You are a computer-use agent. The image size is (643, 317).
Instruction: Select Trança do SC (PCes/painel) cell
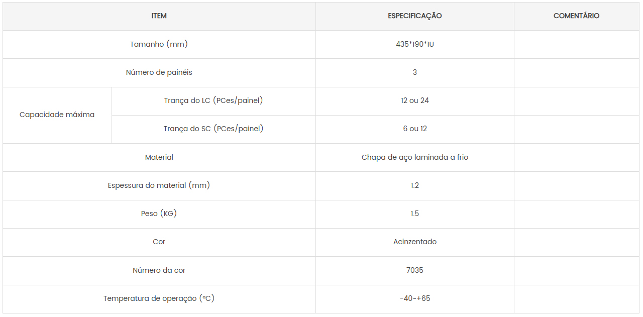coord(213,129)
